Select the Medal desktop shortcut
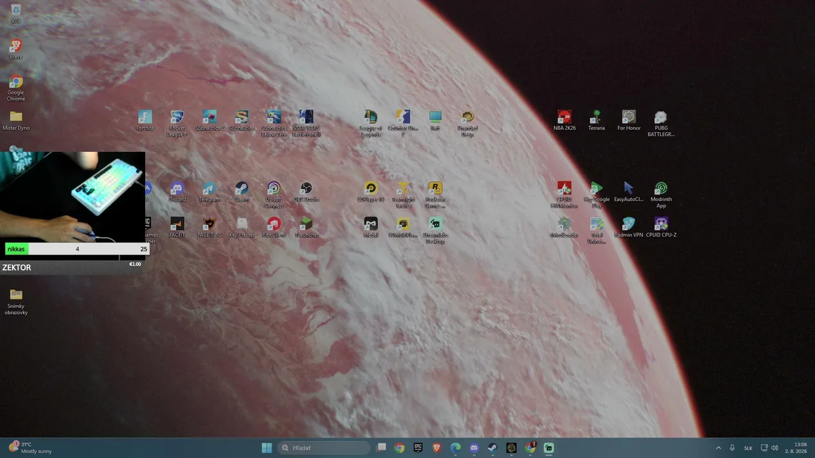This screenshot has width=815, height=458. (371, 227)
